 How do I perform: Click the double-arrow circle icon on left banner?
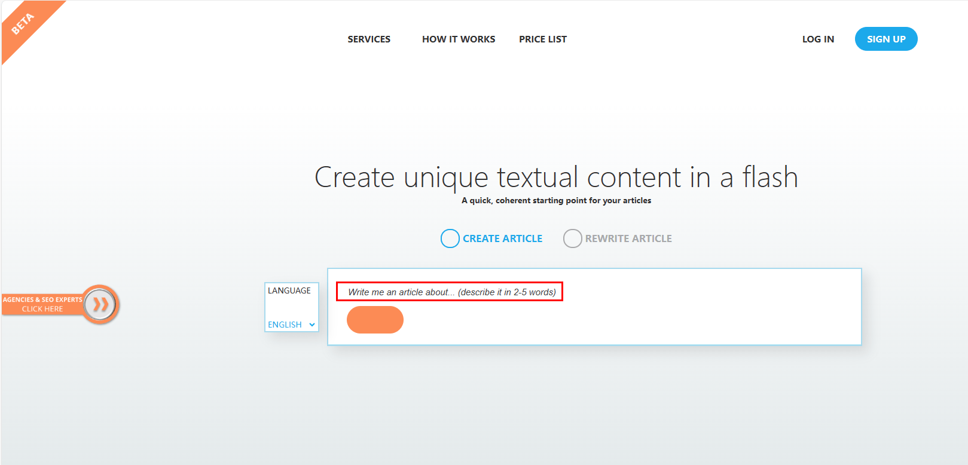coord(100,304)
